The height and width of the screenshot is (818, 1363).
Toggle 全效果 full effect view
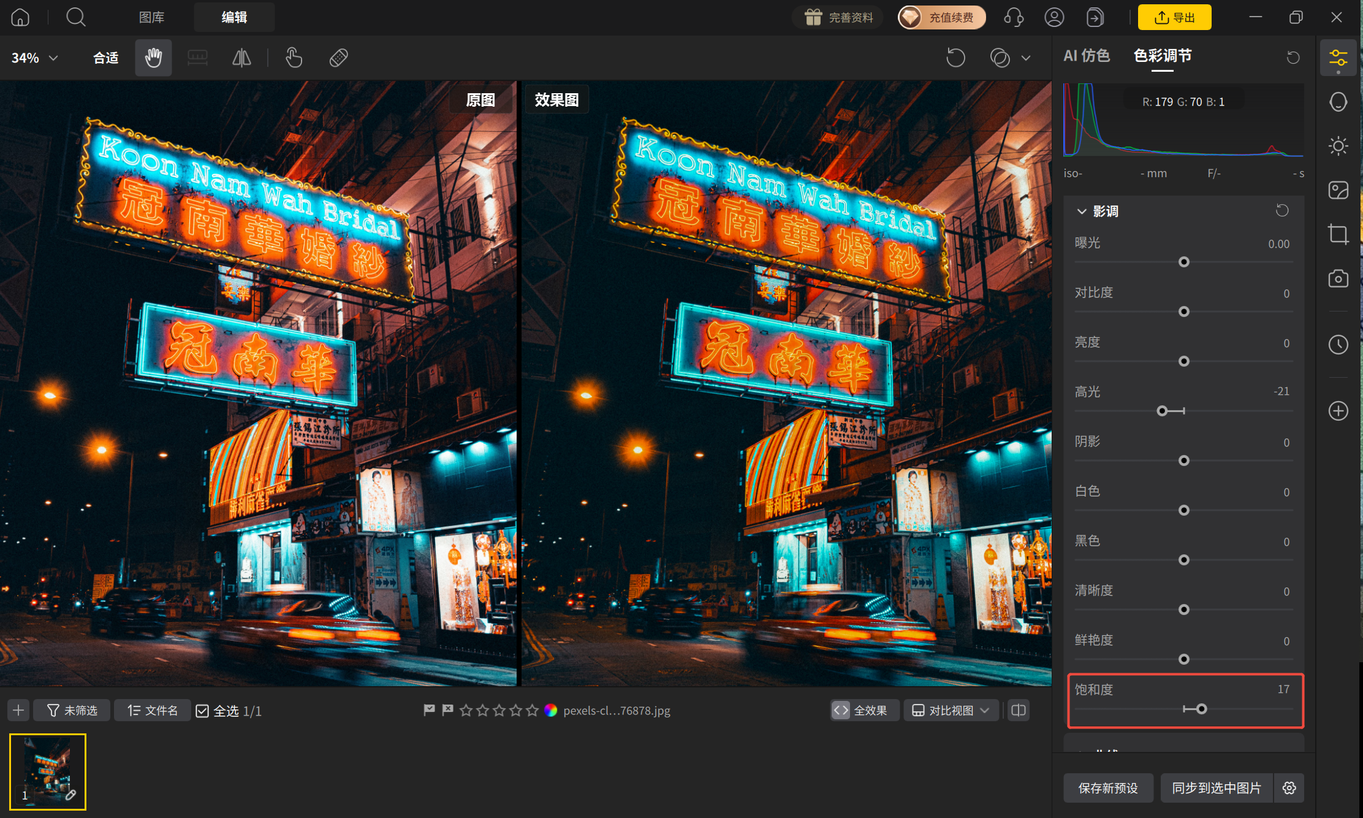(865, 710)
